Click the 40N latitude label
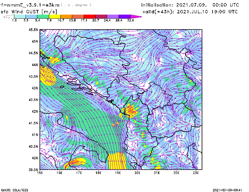Viewport: 249px width, 192px height. click(x=35, y=158)
